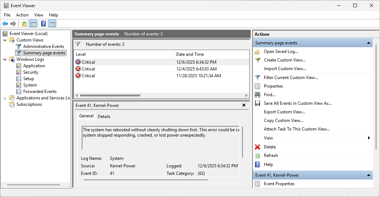Collapse the Custom Views tree node

point(5,40)
